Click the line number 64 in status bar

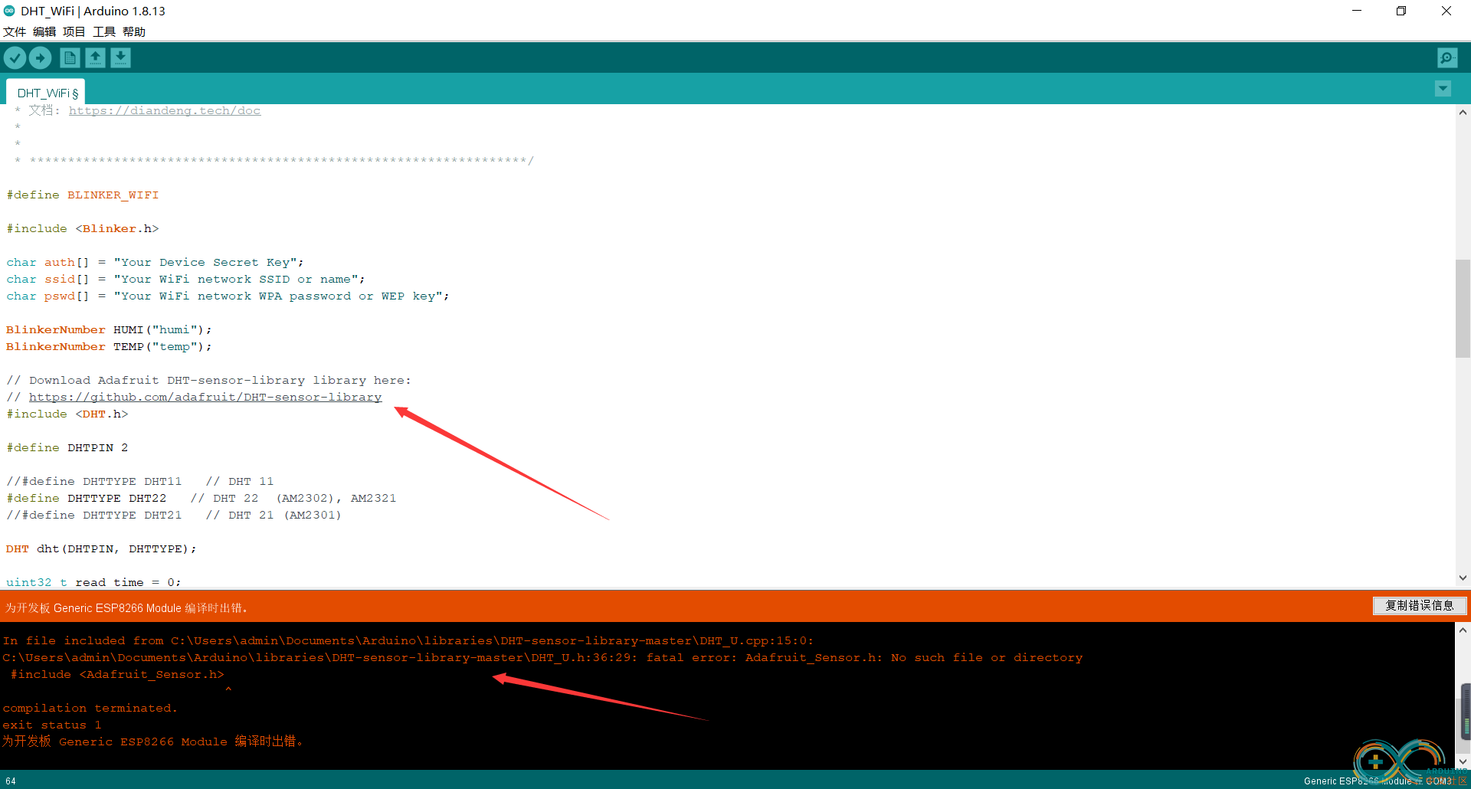[x=11, y=781]
